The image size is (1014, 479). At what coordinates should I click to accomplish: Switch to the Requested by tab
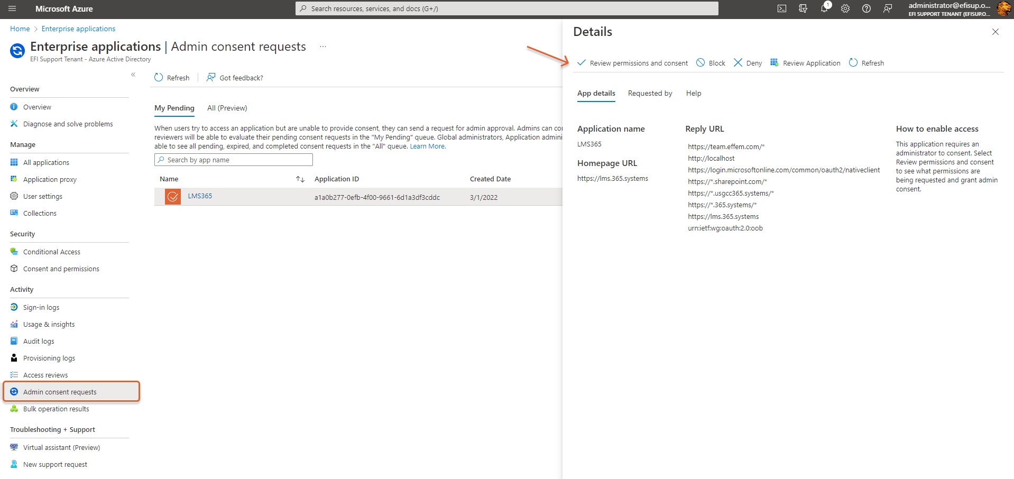tap(650, 94)
